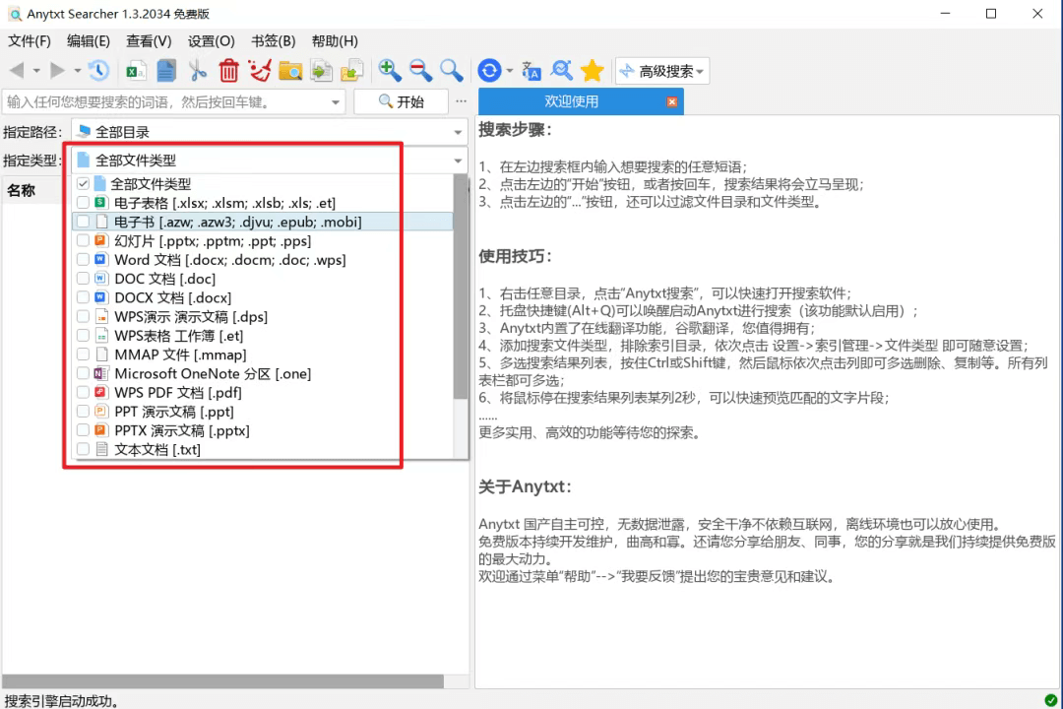The image size is (1063, 709).
Task: Click the scissors cut icon
Action: tap(197, 71)
